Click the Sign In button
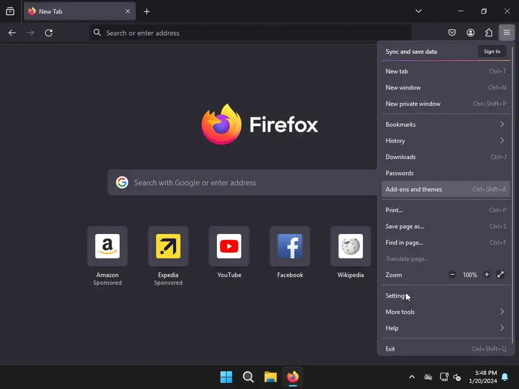Viewport: 519px width, 389px height. pyautogui.click(x=492, y=51)
